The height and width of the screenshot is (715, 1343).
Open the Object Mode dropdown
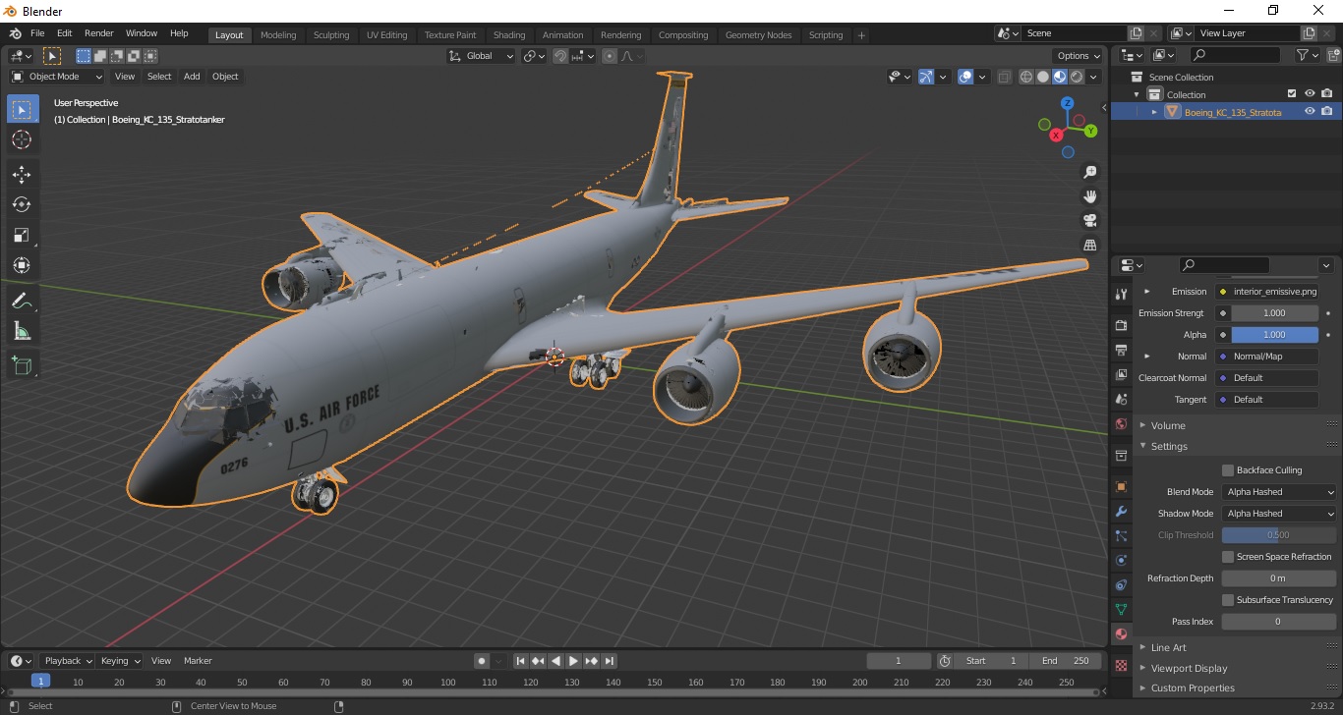[57, 77]
